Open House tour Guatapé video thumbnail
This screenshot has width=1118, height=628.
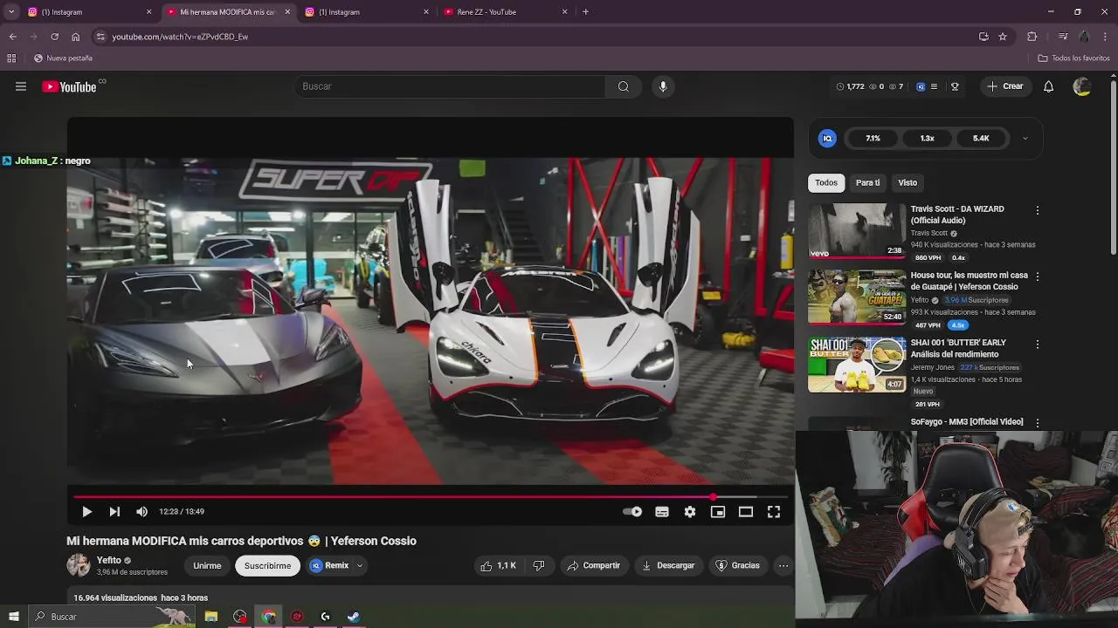[x=857, y=297]
